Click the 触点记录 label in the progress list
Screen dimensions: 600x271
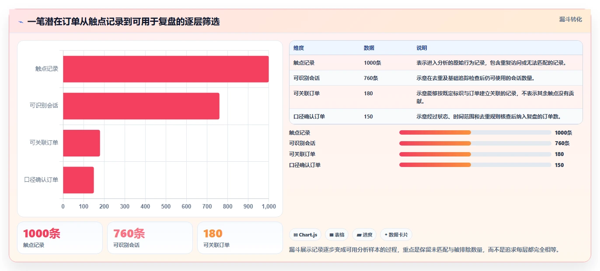click(300, 132)
